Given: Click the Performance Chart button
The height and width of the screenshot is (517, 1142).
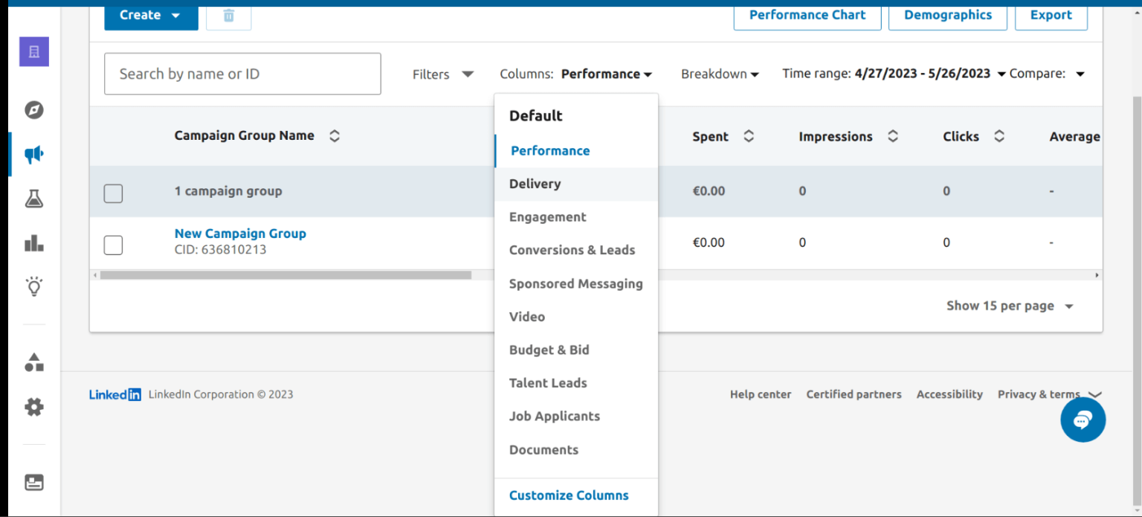Looking at the screenshot, I should click(807, 15).
